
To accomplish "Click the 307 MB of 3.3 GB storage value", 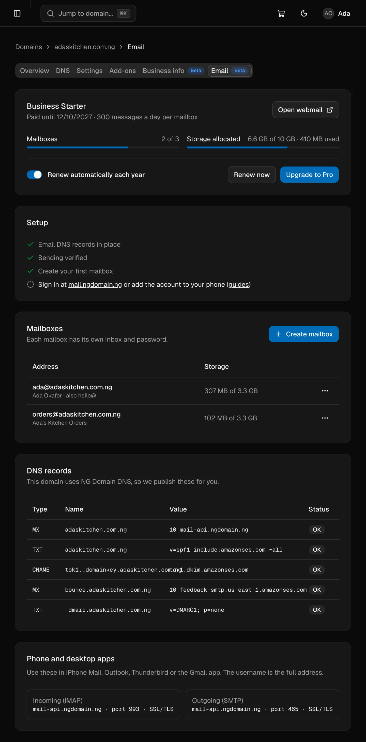I will point(231,391).
